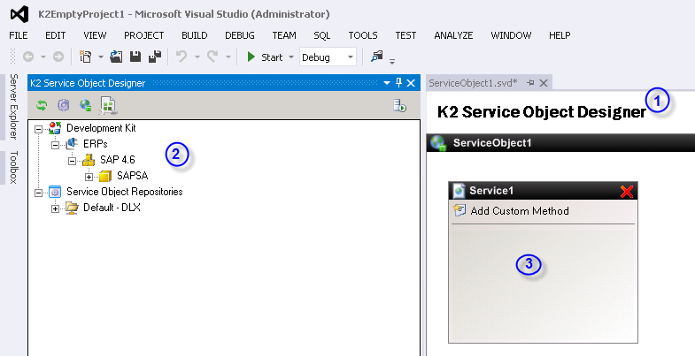
Task: Select the Service Object Repositories tree item
Action: [125, 192]
